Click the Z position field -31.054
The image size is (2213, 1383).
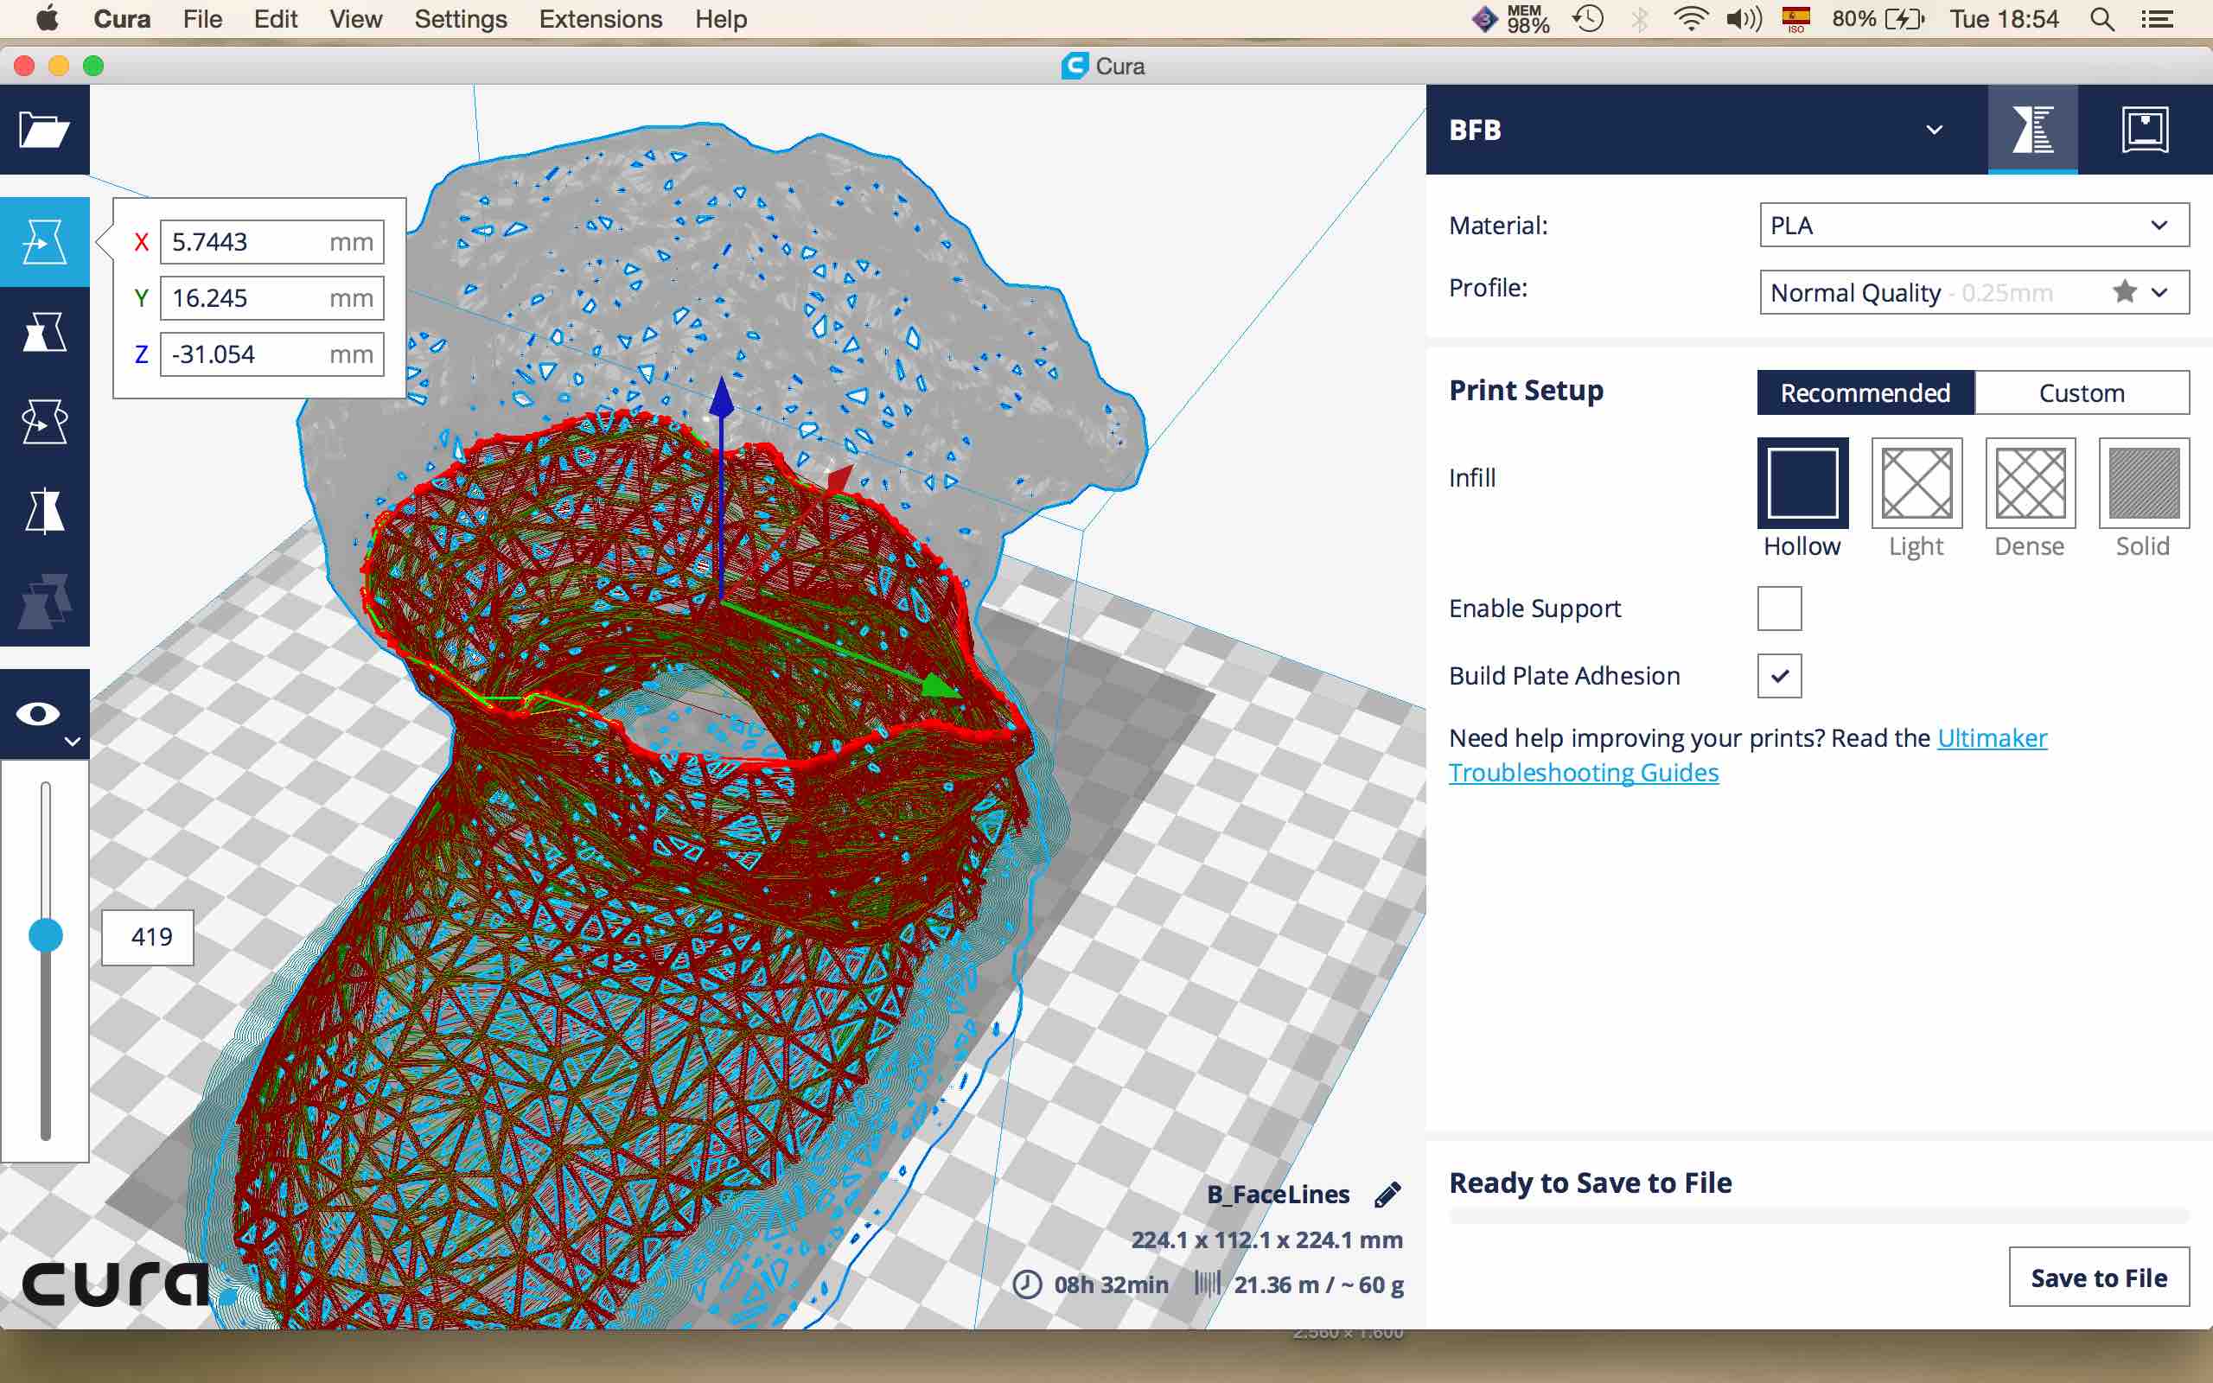click(271, 354)
